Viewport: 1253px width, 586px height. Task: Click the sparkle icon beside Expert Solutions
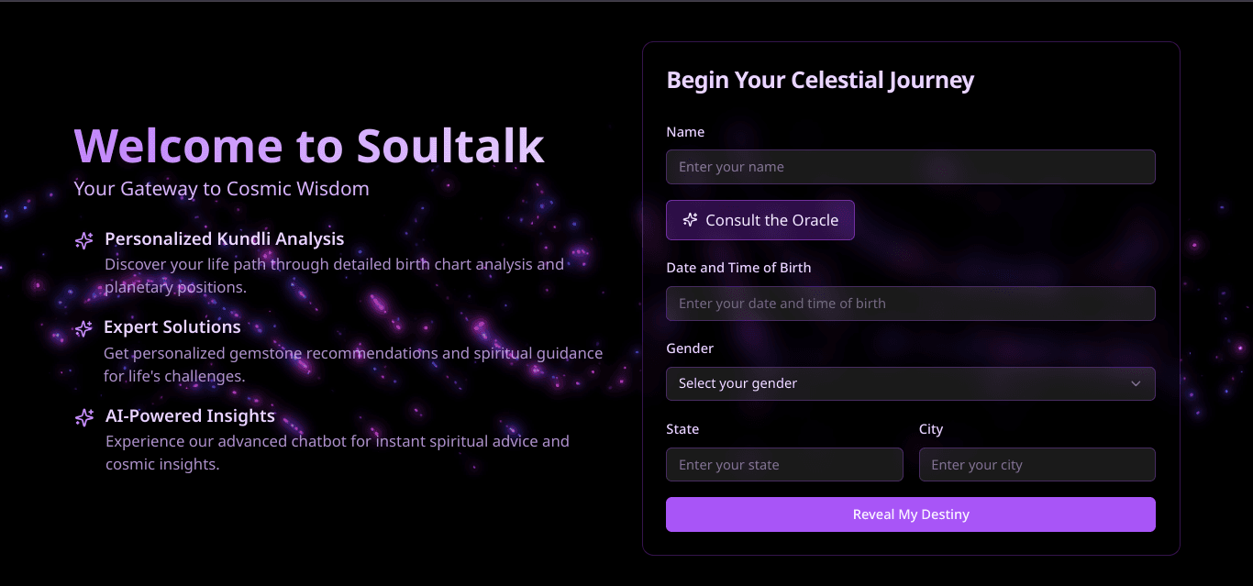pos(83,328)
